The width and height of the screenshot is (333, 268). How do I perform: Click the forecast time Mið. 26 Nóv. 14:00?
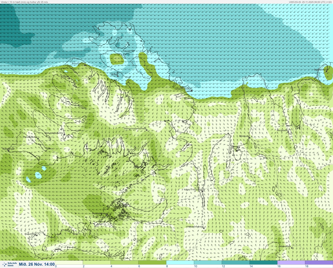[x=37, y=264]
